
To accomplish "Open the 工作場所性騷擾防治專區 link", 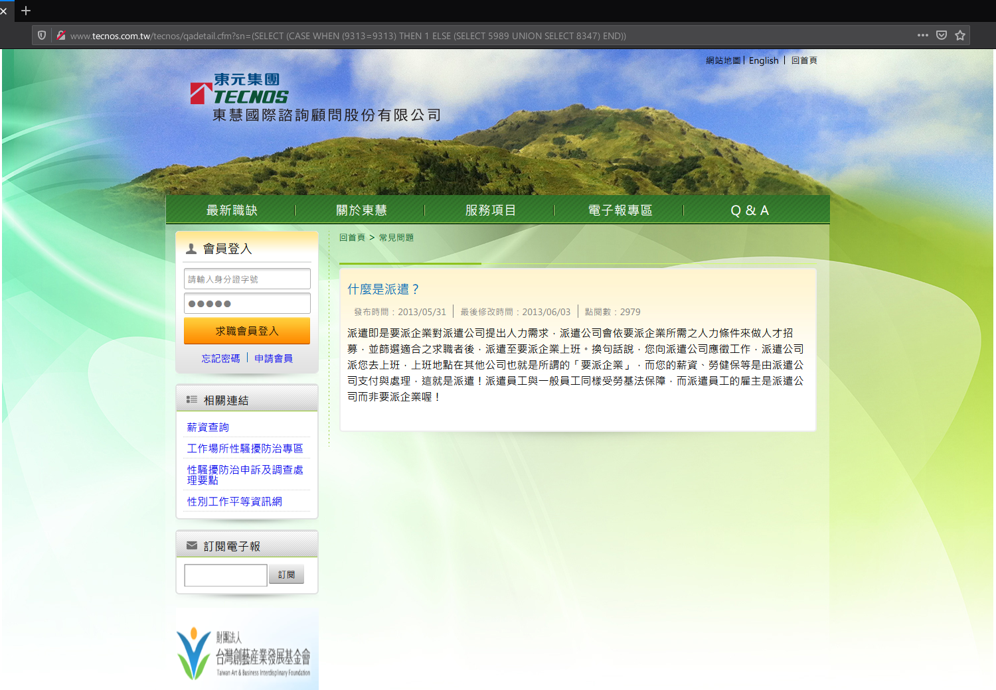I will coord(245,448).
